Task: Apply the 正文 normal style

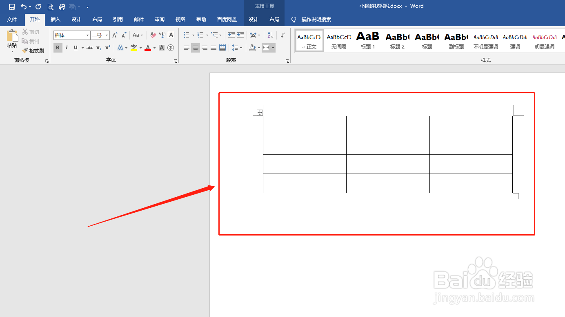Action: (309, 40)
